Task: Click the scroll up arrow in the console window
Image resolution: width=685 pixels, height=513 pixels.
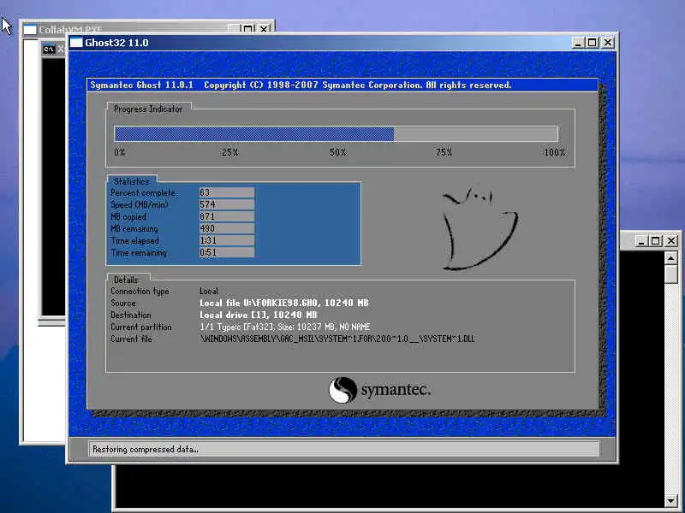Action: (671, 258)
